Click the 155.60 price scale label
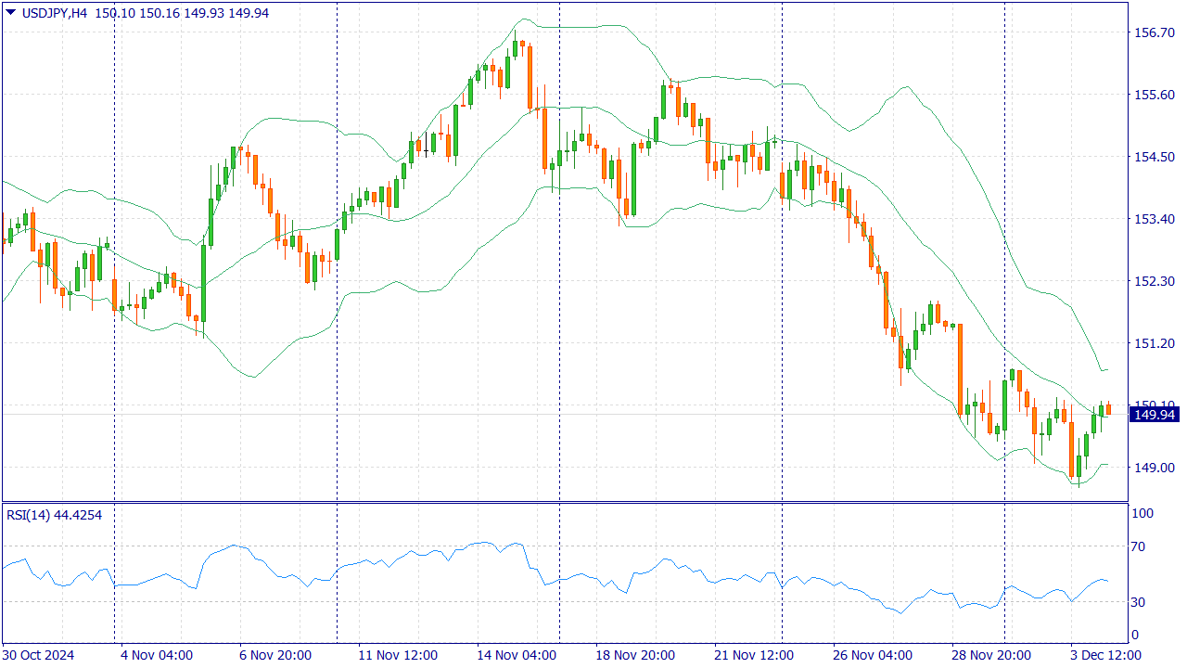Viewport: 1187px width, 668px height. pos(1153,95)
